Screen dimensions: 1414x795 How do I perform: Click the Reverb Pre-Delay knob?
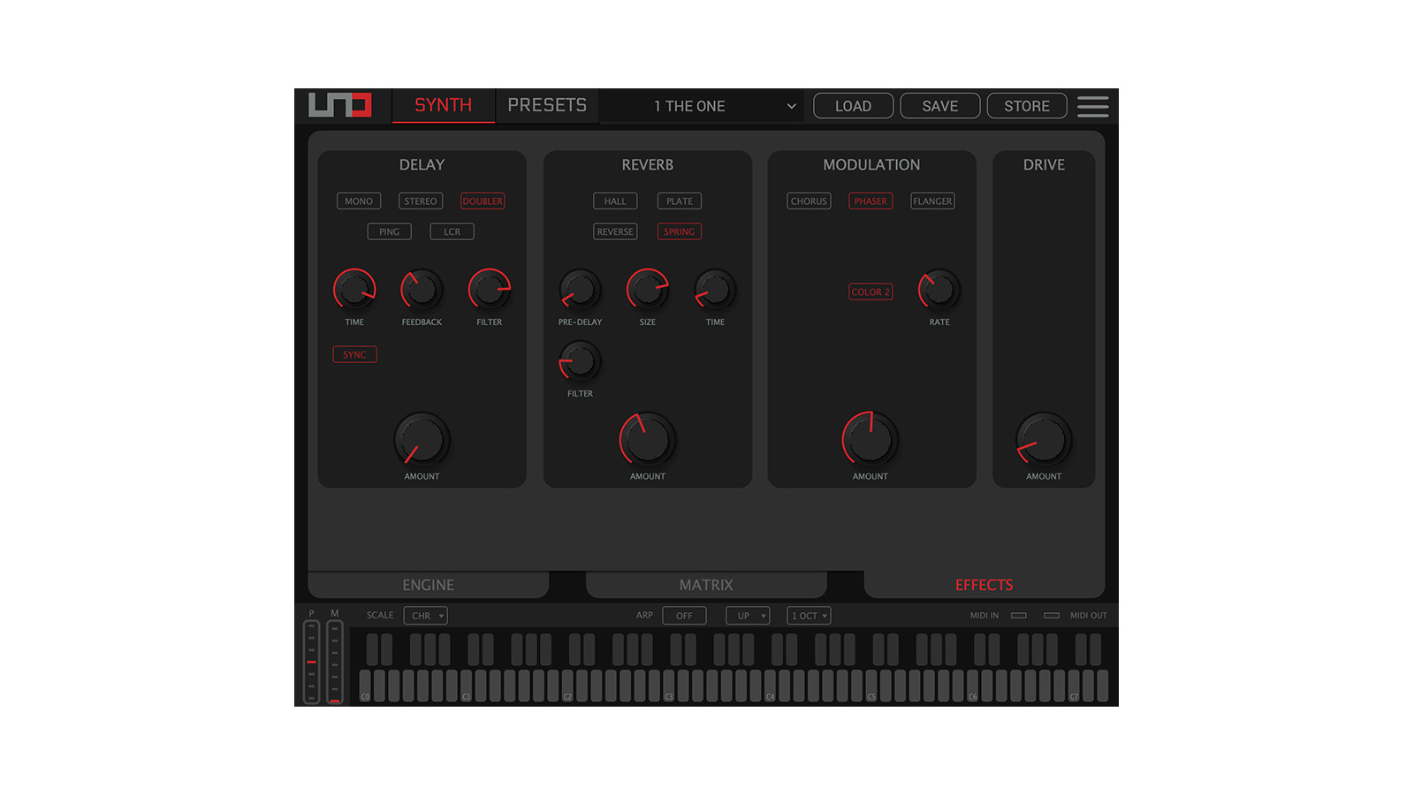580,290
